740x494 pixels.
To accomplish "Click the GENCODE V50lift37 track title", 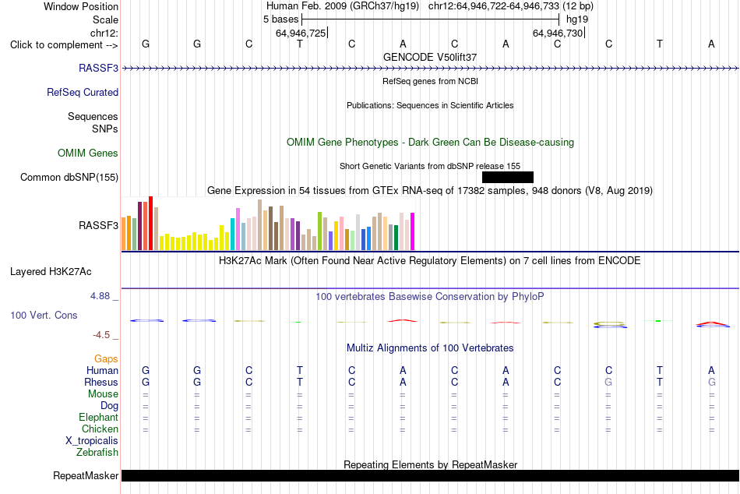I will (x=430, y=57).
